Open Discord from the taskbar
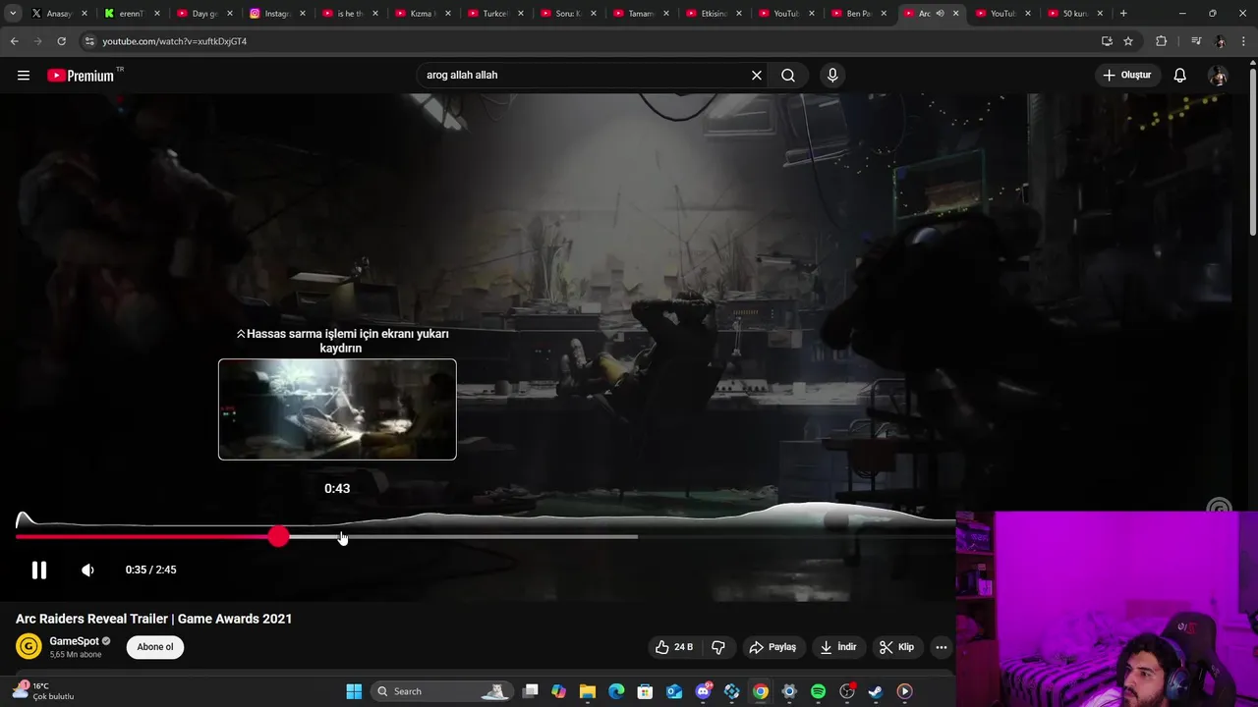 coord(703,691)
